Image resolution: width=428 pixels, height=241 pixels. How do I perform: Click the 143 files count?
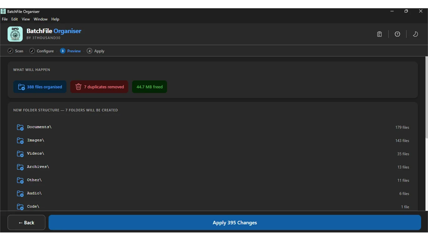point(402,141)
